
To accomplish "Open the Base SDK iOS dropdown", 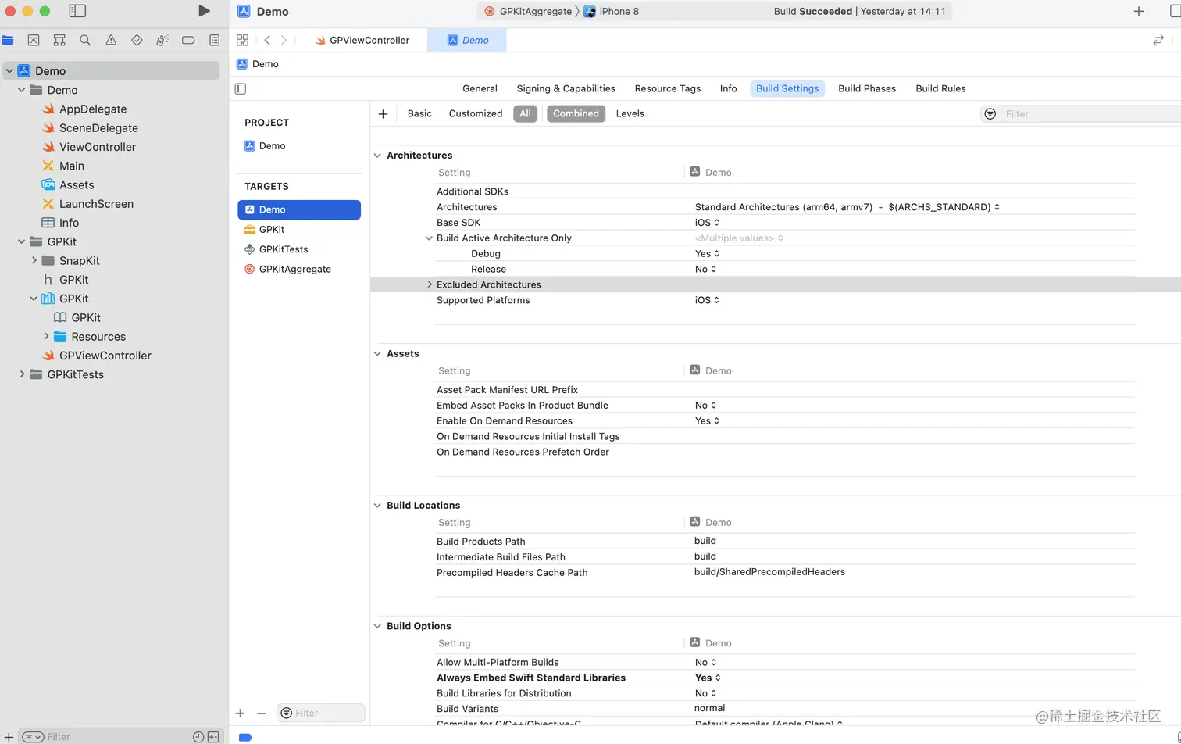I will point(707,223).
